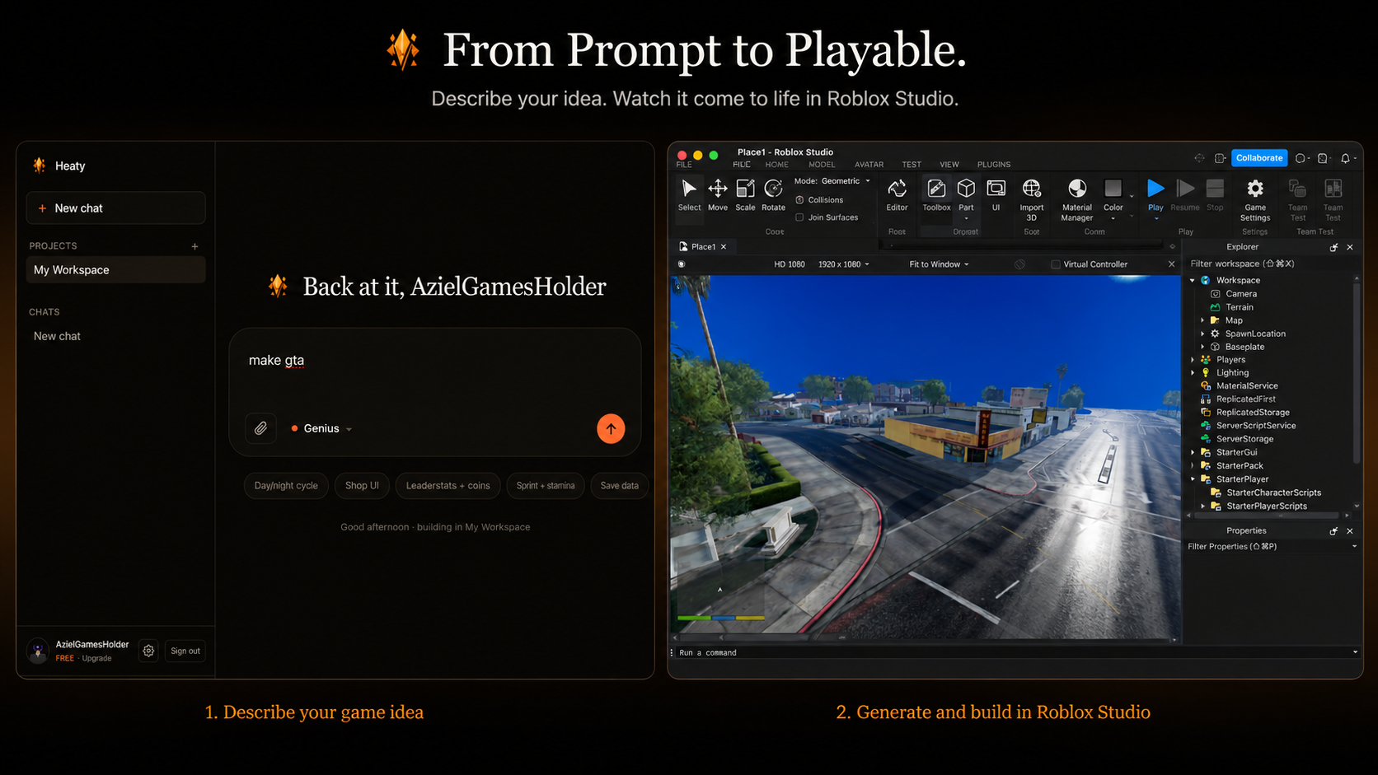Viewport: 1378px width, 775px height.
Task: Open the MODEL ribbon tab
Action: point(822,165)
